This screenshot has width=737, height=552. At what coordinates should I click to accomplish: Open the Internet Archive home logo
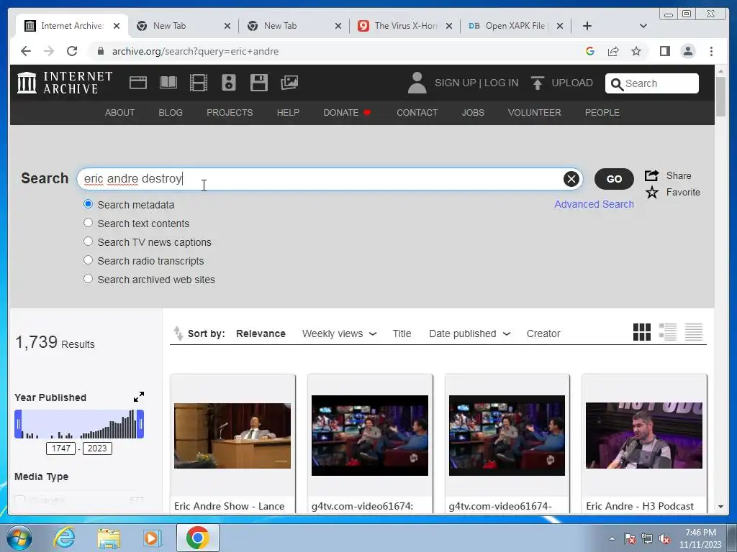click(x=65, y=83)
